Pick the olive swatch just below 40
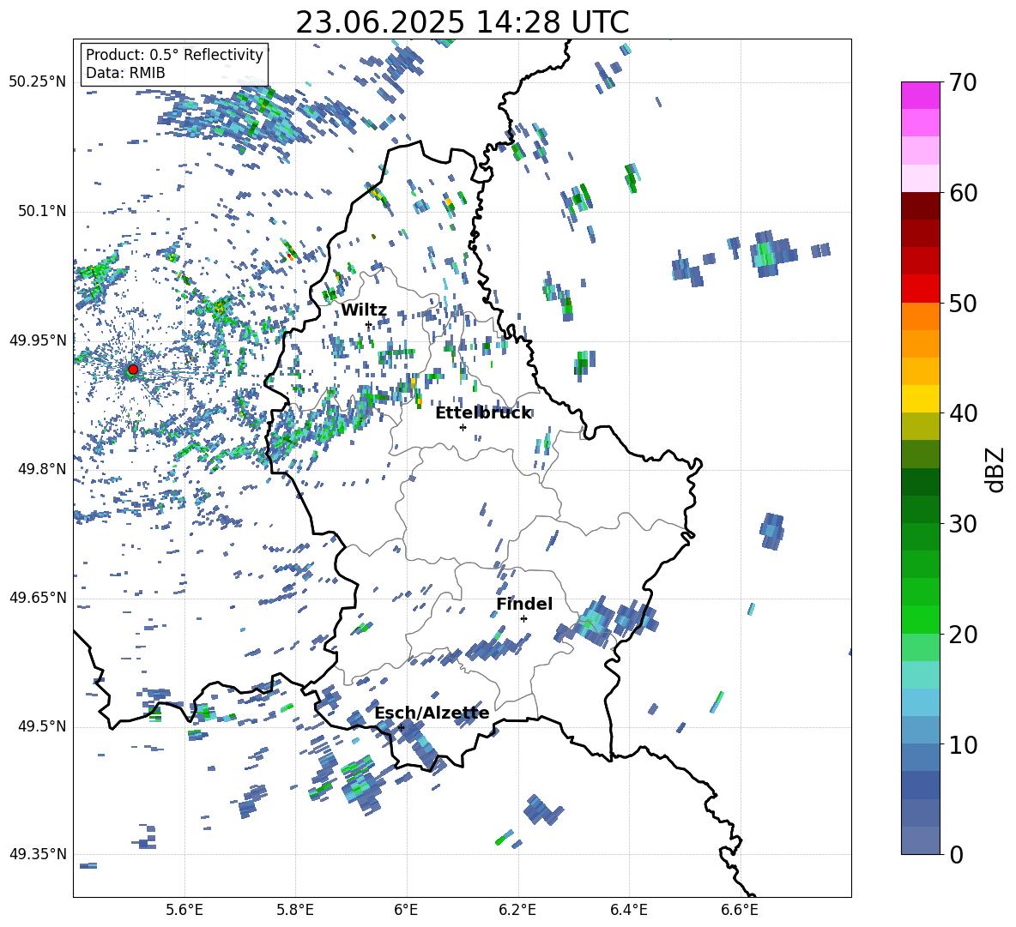 pos(920,426)
